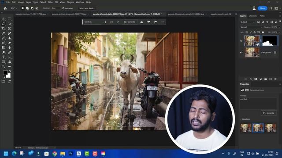Switch to the Channels tab
The width and height of the screenshot is (282, 158).
252,16
